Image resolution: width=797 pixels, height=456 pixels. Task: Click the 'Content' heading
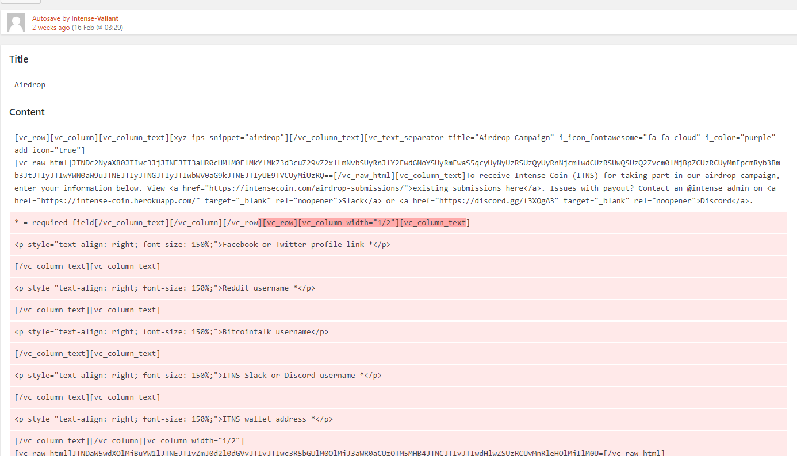[27, 112]
